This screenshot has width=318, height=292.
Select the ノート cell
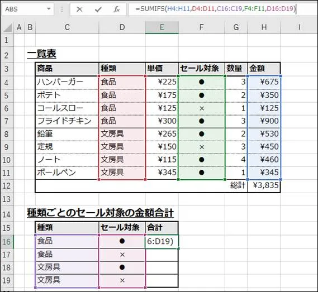point(67,160)
